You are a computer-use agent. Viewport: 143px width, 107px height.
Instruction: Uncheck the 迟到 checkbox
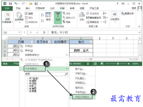(x=30, y=83)
